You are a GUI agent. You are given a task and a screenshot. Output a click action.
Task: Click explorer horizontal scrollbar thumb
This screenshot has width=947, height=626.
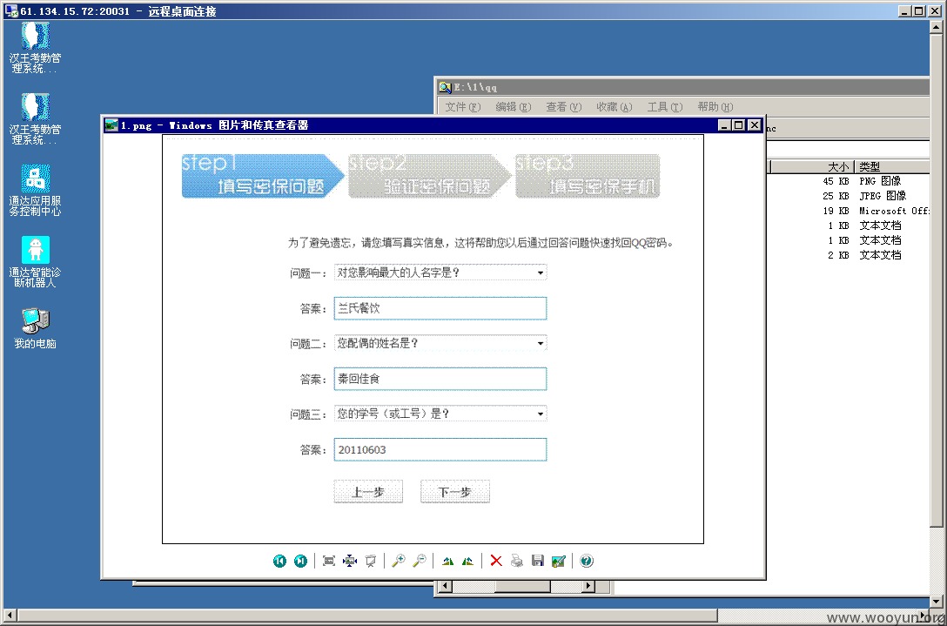(x=522, y=586)
